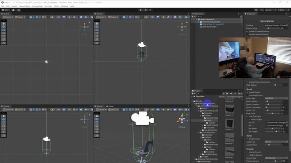
Task: Toggle the Hierarchy panel lock icon
Action: pos(238,14)
